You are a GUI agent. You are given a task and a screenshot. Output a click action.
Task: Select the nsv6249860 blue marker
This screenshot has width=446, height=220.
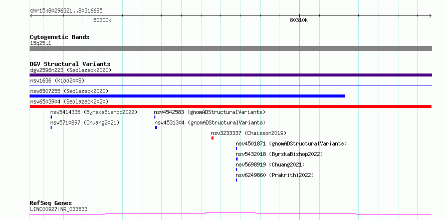coord(237,180)
